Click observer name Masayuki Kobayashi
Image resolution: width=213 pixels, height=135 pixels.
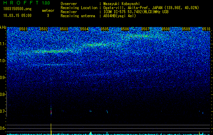pyautogui.click(x=122, y=4)
